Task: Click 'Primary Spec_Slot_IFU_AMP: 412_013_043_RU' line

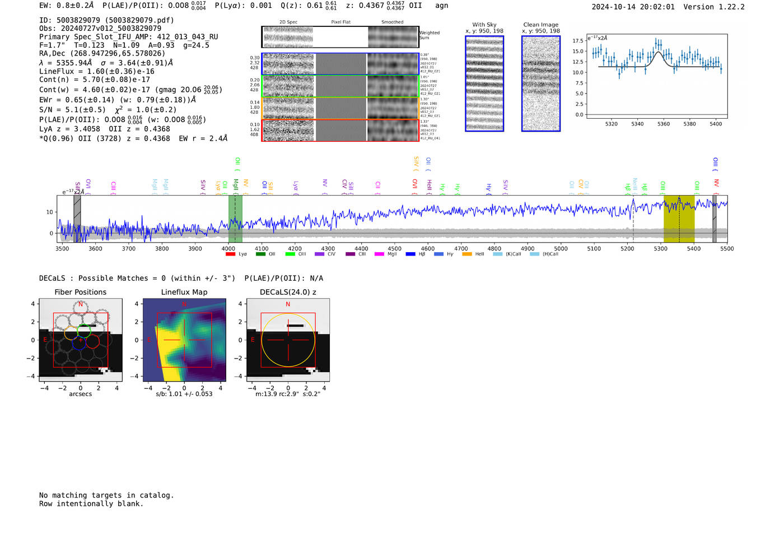Action: tap(129, 37)
